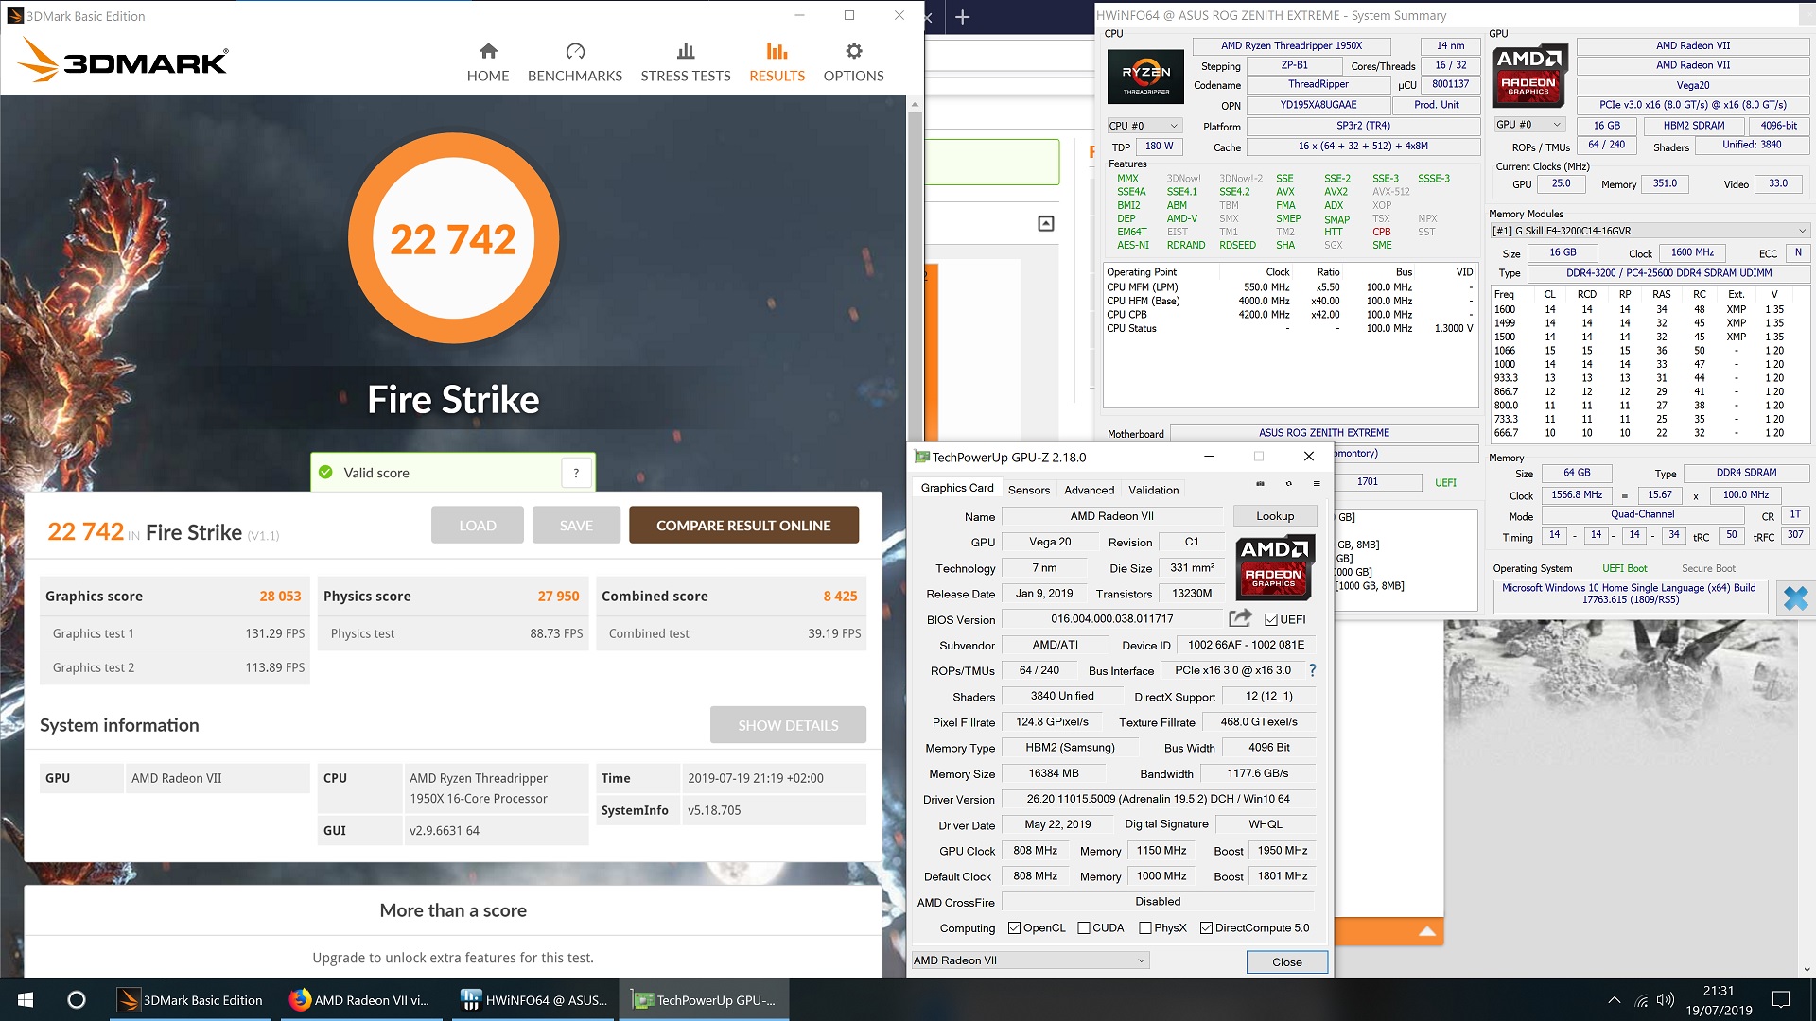Click GPU-Z screenshot camera icon

tap(1260, 484)
